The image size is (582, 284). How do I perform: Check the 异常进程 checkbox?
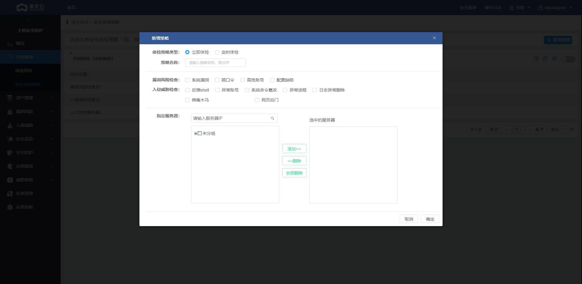coord(285,90)
